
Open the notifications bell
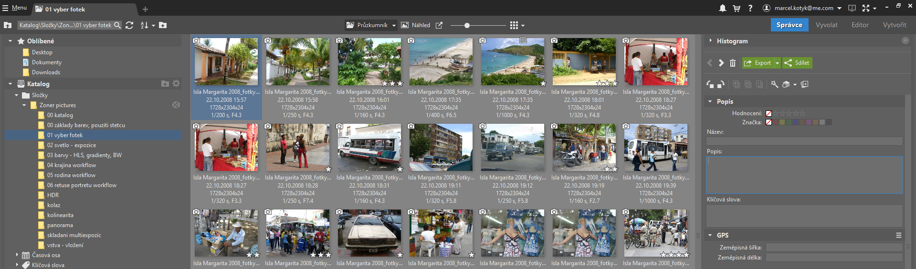723,8
